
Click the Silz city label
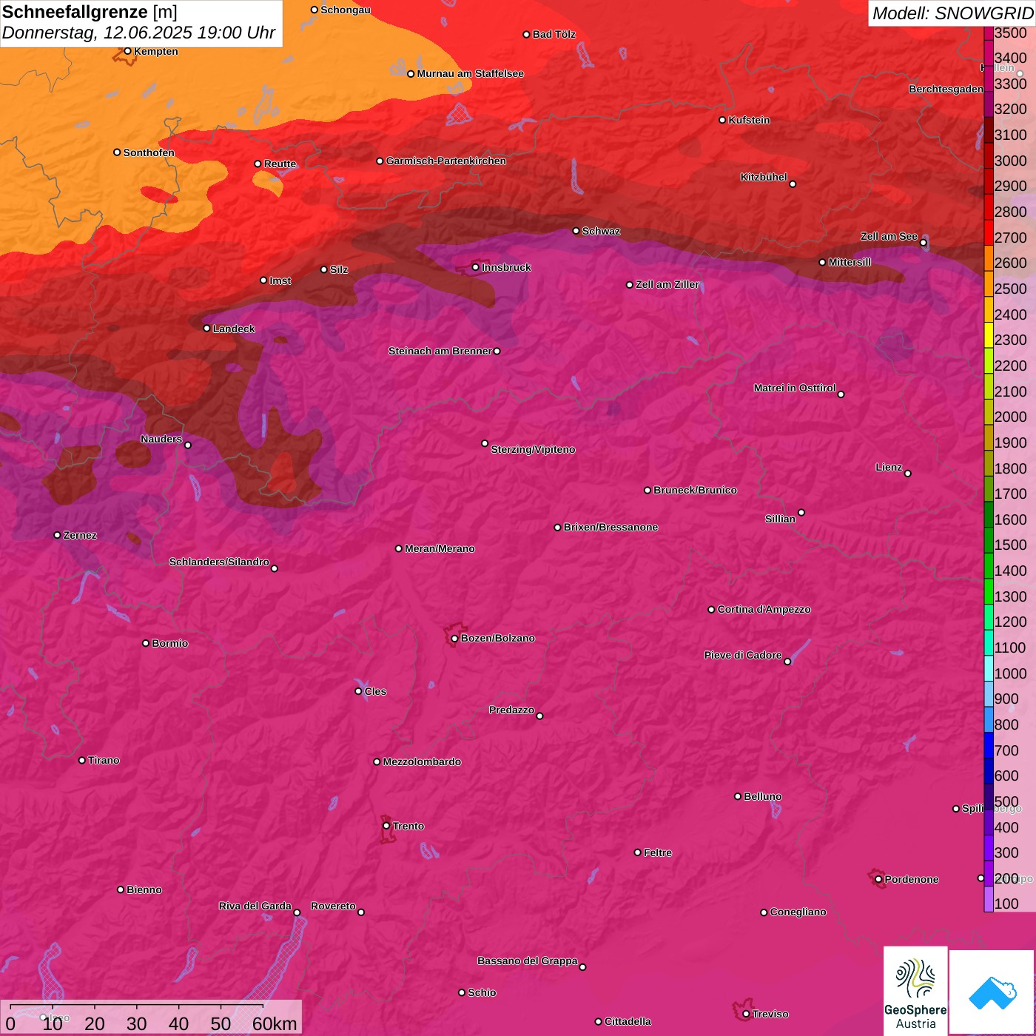point(338,269)
